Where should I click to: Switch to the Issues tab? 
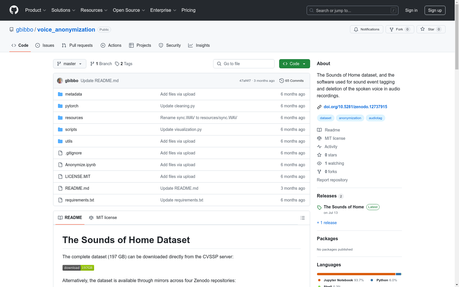[45, 45]
